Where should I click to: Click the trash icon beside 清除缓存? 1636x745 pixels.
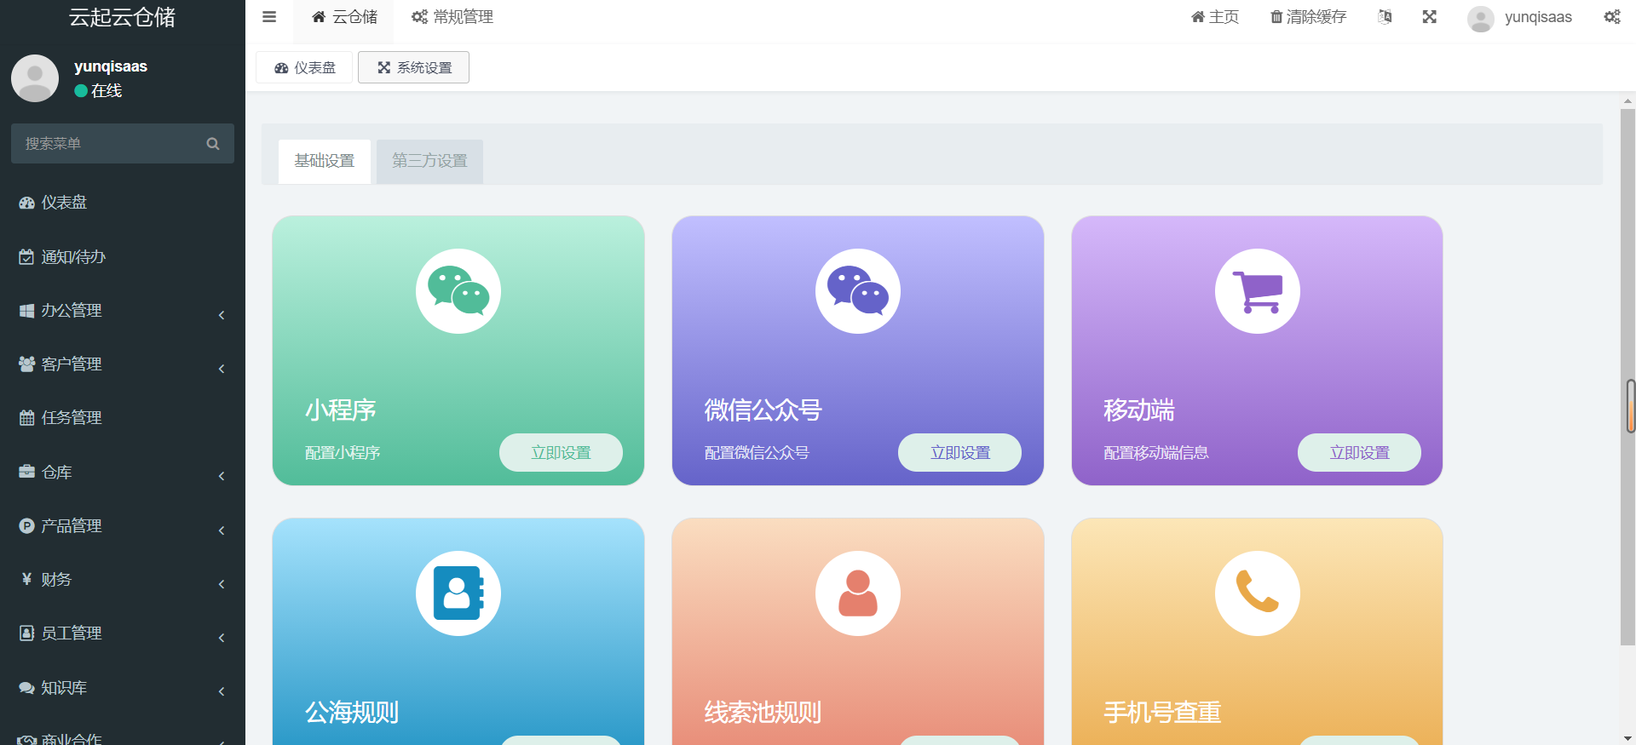(1276, 17)
